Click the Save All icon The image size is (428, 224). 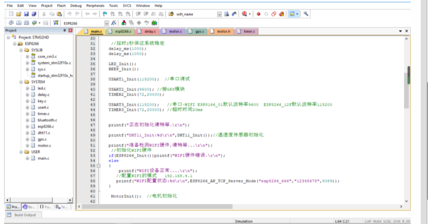click(34, 14)
